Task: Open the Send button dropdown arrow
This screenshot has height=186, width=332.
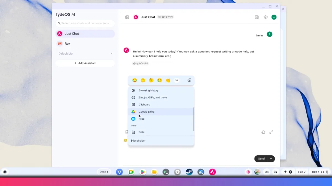Action: pyautogui.click(x=270, y=158)
